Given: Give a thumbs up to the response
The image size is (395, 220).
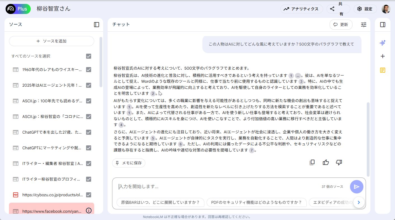Looking at the screenshot, I should [326, 162].
